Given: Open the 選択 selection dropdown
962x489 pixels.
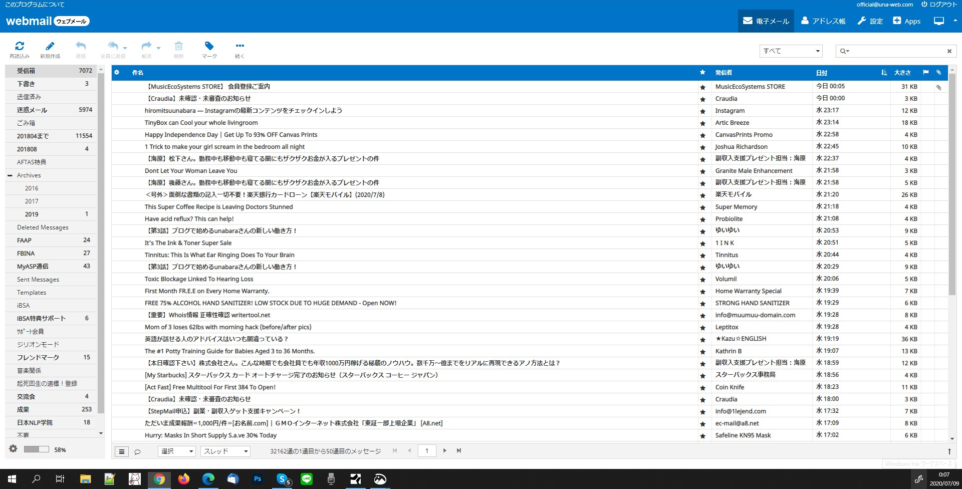Looking at the screenshot, I should [x=177, y=451].
